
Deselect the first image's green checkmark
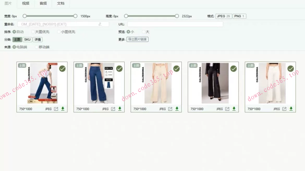pos(62,69)
